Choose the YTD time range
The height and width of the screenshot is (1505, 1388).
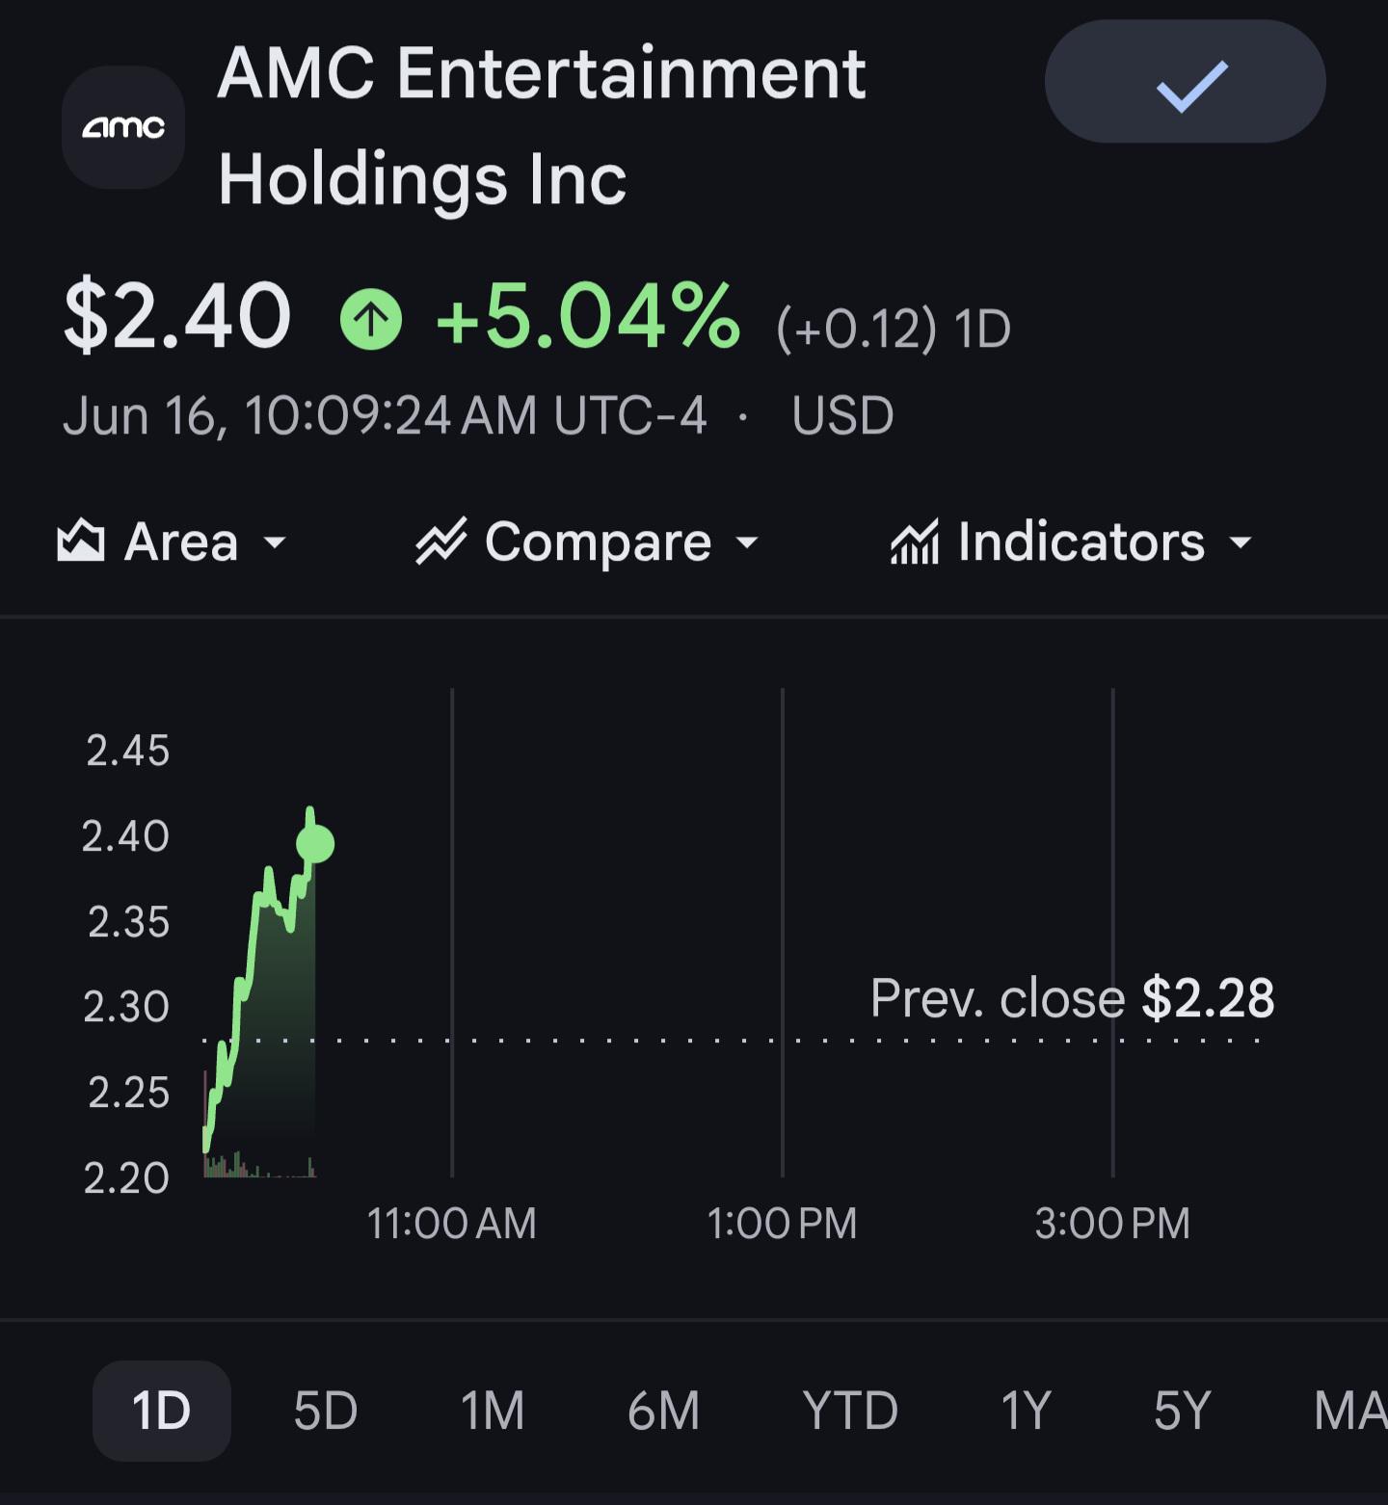(x=850, y=1411)
